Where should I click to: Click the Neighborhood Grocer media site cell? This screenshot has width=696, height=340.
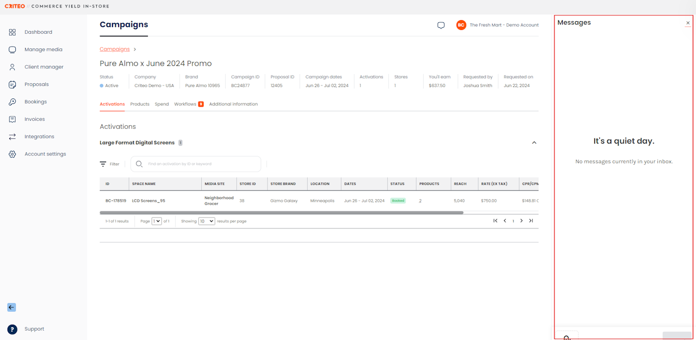[x=219, y=201]
